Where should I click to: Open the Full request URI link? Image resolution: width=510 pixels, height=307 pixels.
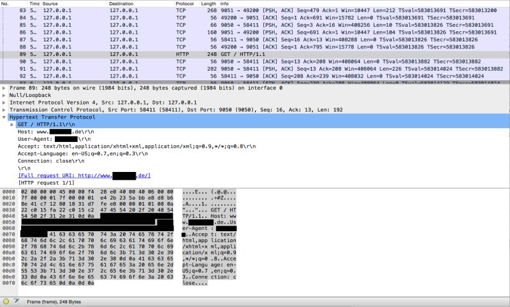click(x=85, y=175)
